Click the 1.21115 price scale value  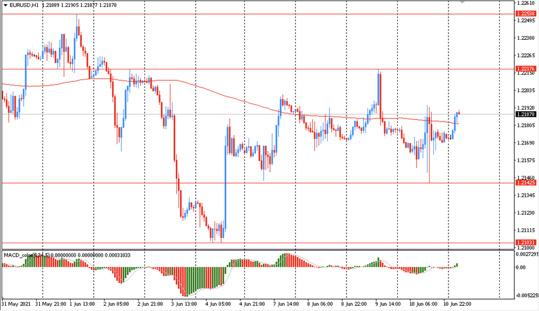coord(526,230)
